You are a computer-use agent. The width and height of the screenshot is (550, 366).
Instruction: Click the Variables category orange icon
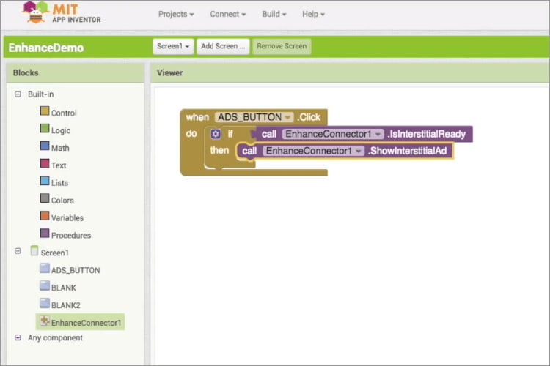tap(45, 216)
